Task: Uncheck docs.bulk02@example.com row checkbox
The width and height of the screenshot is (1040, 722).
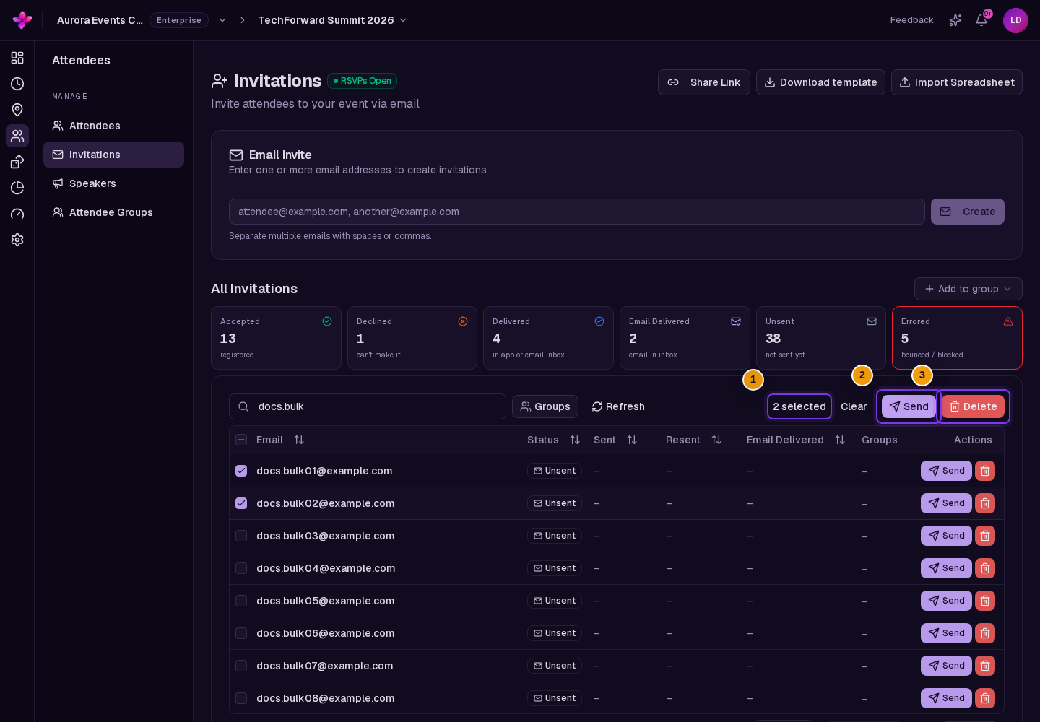Action: (241, 503)
